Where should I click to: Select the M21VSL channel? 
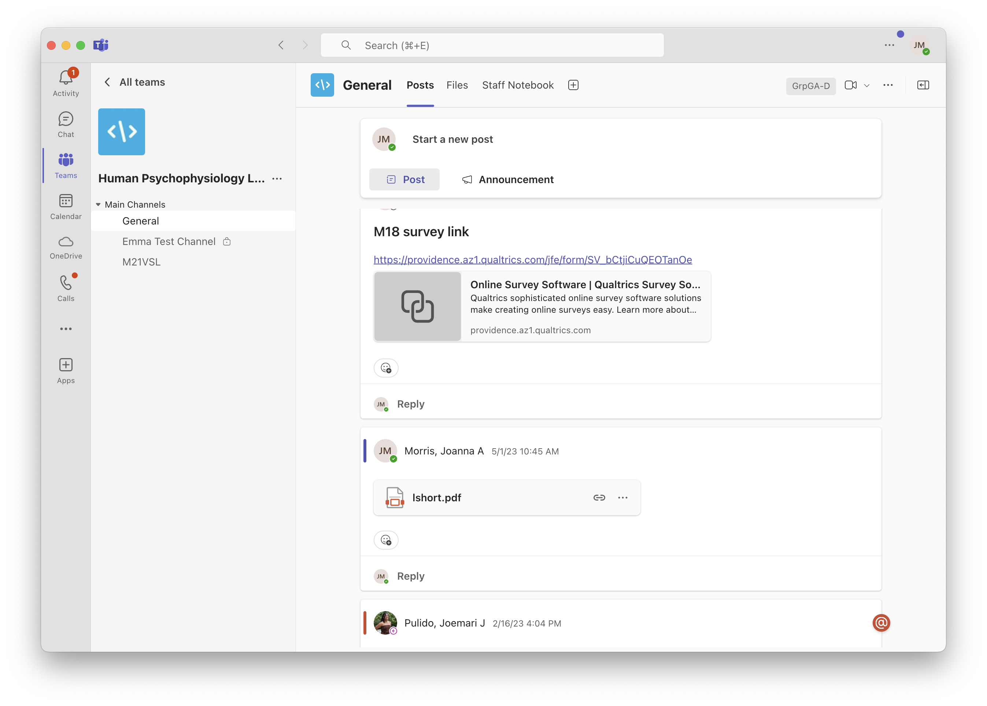pos(193,262)
